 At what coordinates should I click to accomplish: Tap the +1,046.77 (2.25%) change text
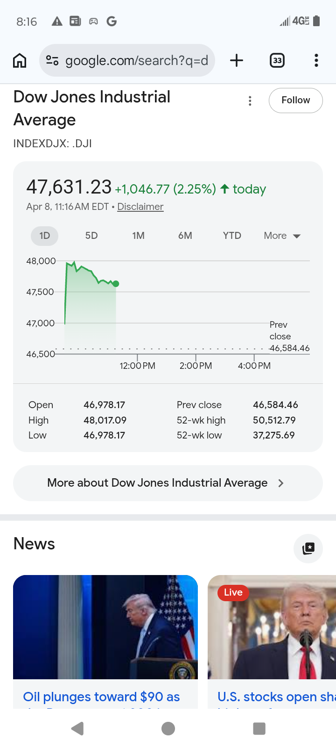166,189
